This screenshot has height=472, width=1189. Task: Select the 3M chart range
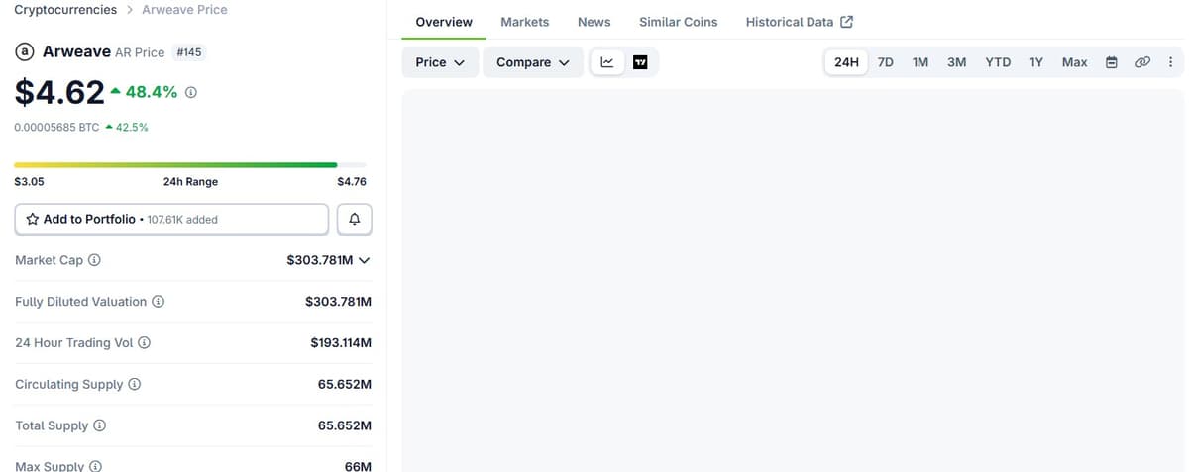pyautogui.click(x=957, y=62)
